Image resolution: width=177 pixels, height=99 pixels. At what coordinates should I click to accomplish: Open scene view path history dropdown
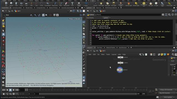(x=68, y=11)
